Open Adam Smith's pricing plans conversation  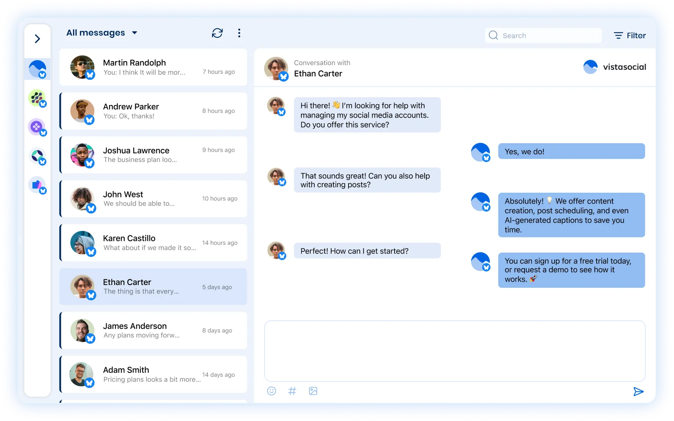click(153, 374)
